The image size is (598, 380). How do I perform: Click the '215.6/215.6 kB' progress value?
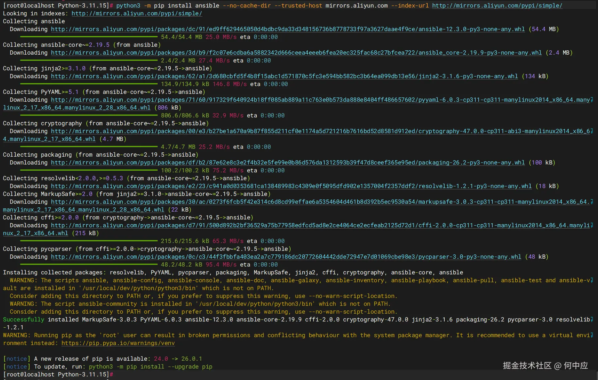pyautogui.click(x=185, y=241)
